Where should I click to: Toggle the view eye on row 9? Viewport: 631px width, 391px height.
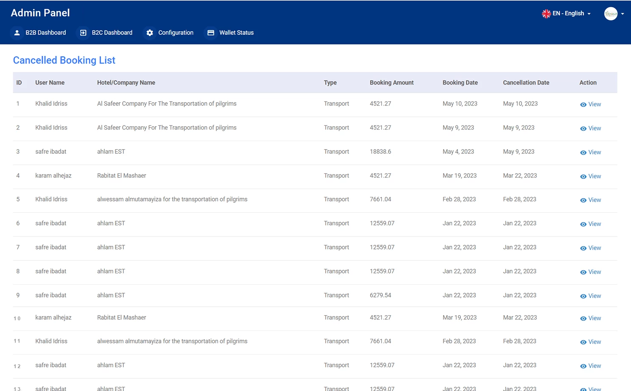[x=583, y=296]
